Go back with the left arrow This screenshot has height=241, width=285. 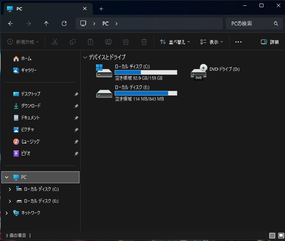click(x=10, y=24)
